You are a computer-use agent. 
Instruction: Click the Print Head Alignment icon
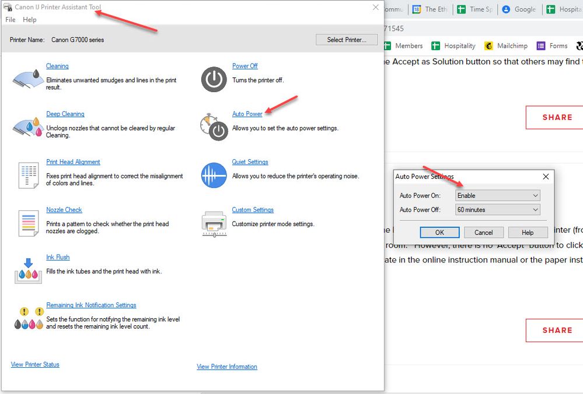click(x=27, y=174)
